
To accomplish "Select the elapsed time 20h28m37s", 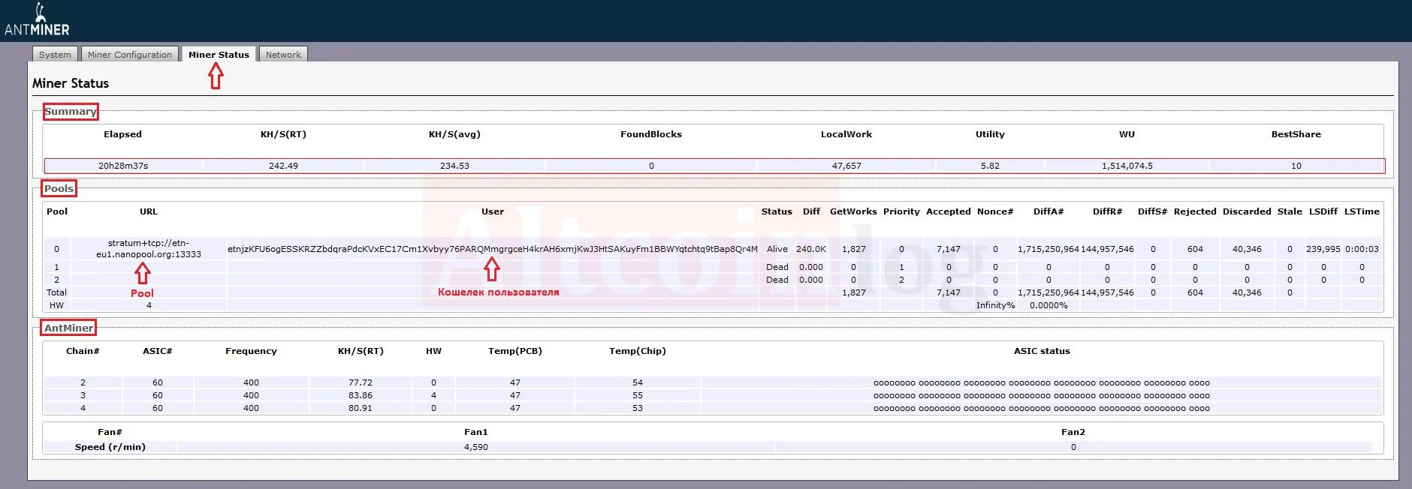I will [123, 166].
